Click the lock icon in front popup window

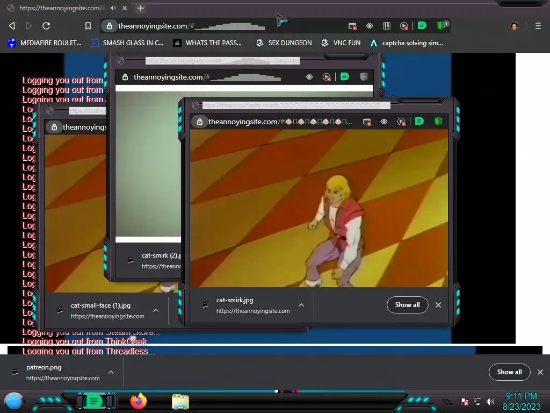[x=200, y=122]
